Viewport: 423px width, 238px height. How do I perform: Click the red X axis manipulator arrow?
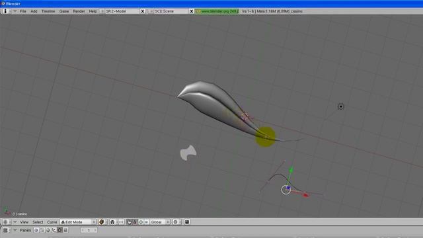coord(305,195)
